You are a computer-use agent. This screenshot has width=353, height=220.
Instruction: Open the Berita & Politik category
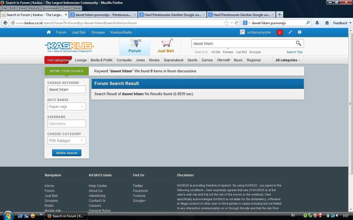coord(101,60)
